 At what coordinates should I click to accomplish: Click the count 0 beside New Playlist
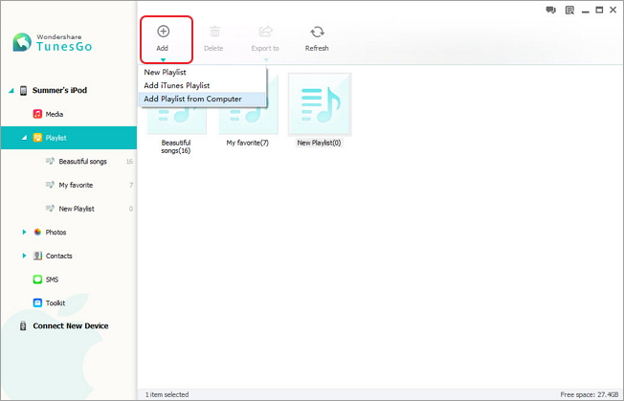[131, 209]
